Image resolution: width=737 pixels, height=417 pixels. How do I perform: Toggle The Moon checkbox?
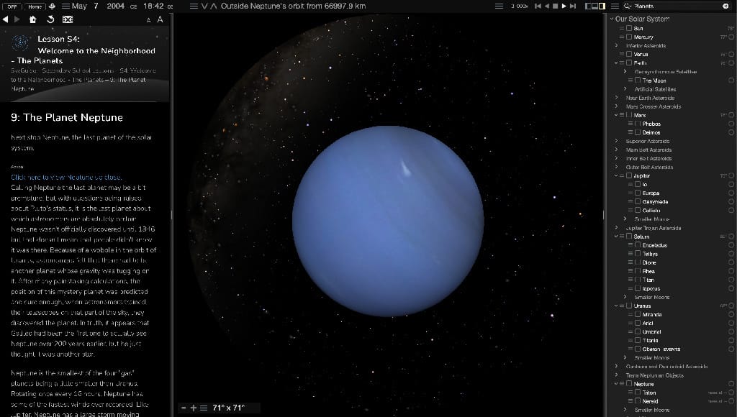[x=638, y=81]
